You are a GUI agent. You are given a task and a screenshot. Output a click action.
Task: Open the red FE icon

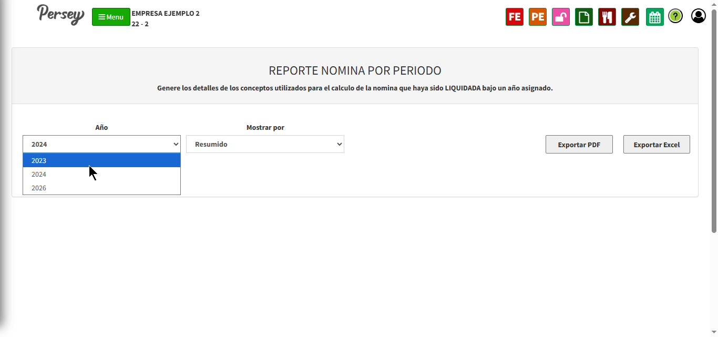click(515, 17)
